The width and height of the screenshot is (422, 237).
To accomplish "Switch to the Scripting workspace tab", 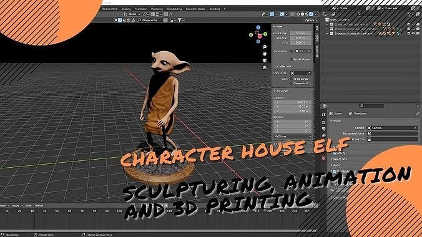I will tap(215, 9).
